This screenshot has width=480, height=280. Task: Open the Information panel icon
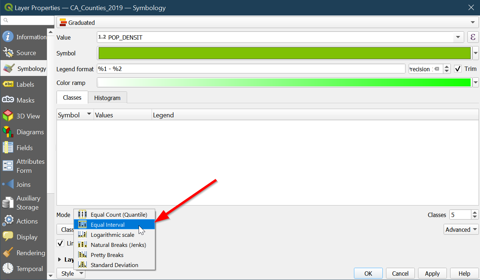(x=8, y=37)
